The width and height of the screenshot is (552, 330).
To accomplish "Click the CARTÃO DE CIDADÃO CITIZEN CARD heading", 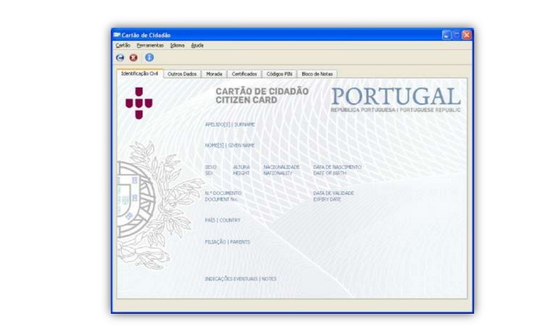I will pyautogui.click(x=262, y=96).
